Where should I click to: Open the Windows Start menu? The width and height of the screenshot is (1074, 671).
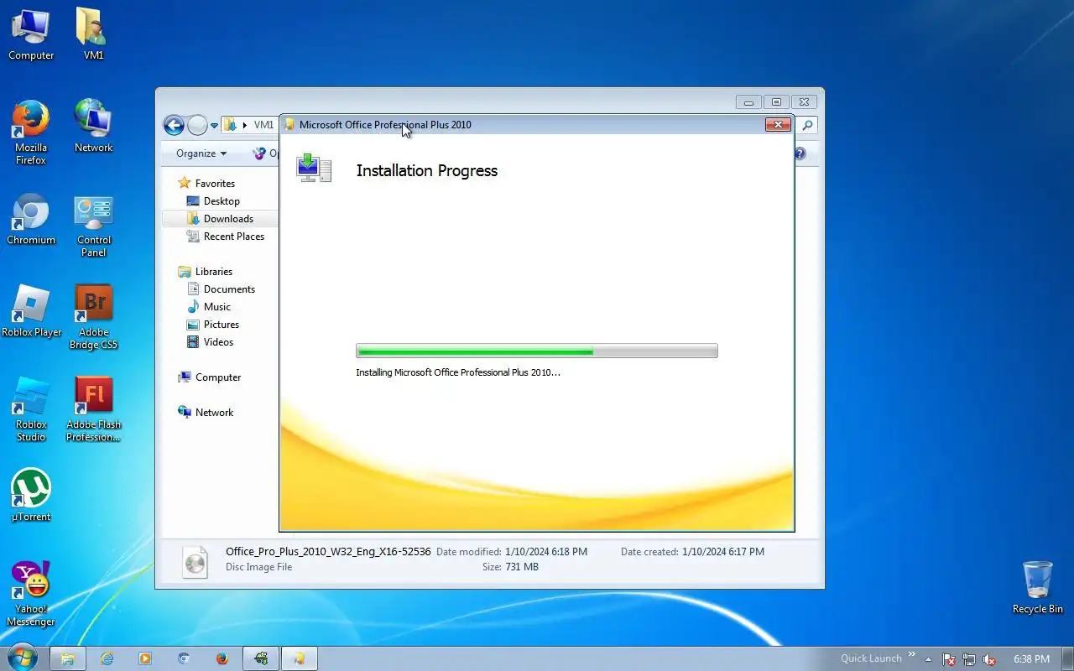point(23,658)
